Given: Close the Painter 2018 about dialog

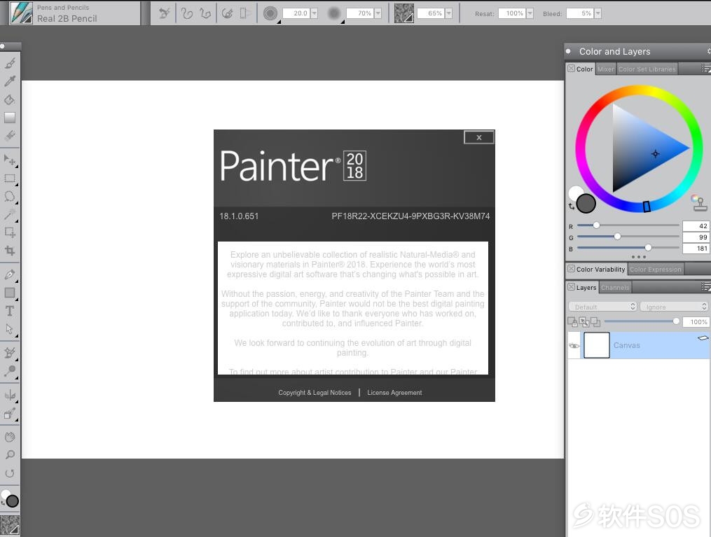Looking at the screenshot, I should coord(479,137).
